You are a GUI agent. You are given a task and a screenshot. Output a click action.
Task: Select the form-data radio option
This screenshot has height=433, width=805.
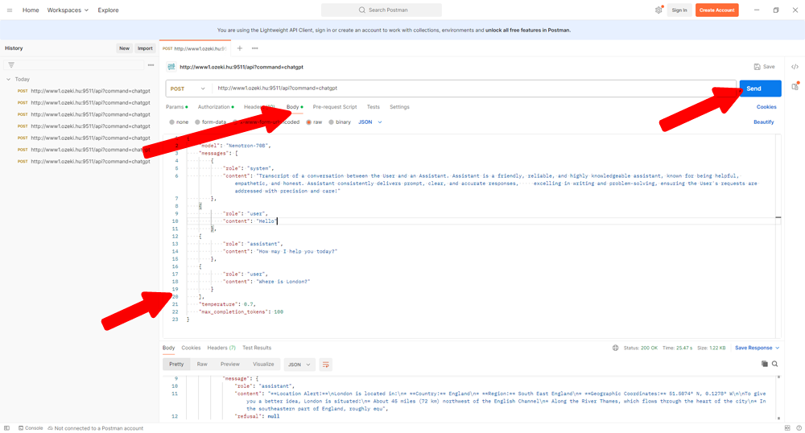197,122
